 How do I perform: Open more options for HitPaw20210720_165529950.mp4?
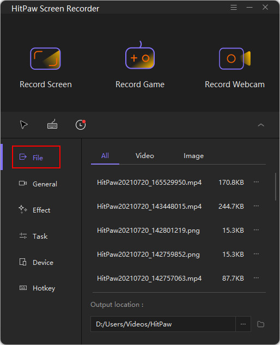[x=256, y=182]
